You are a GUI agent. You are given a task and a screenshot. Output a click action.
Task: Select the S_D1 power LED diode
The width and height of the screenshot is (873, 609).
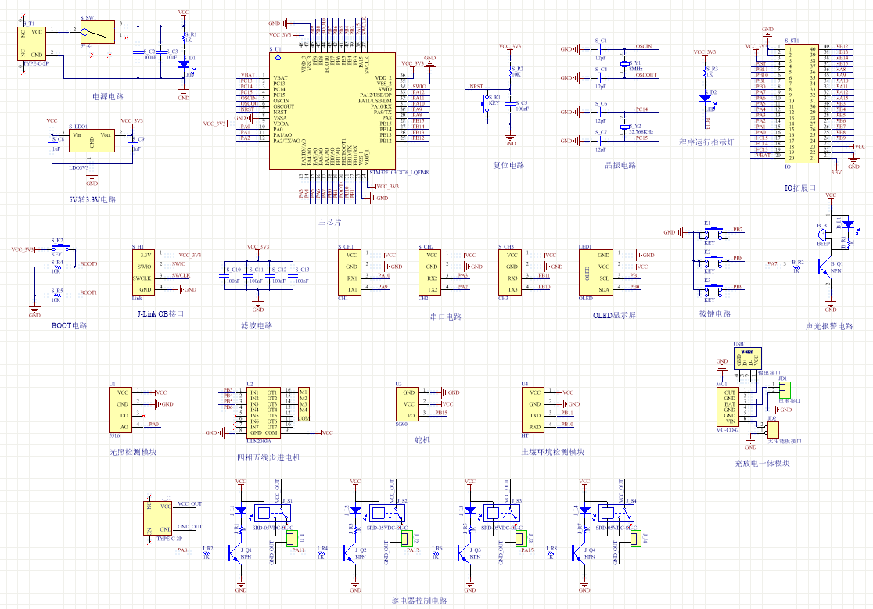184,65
